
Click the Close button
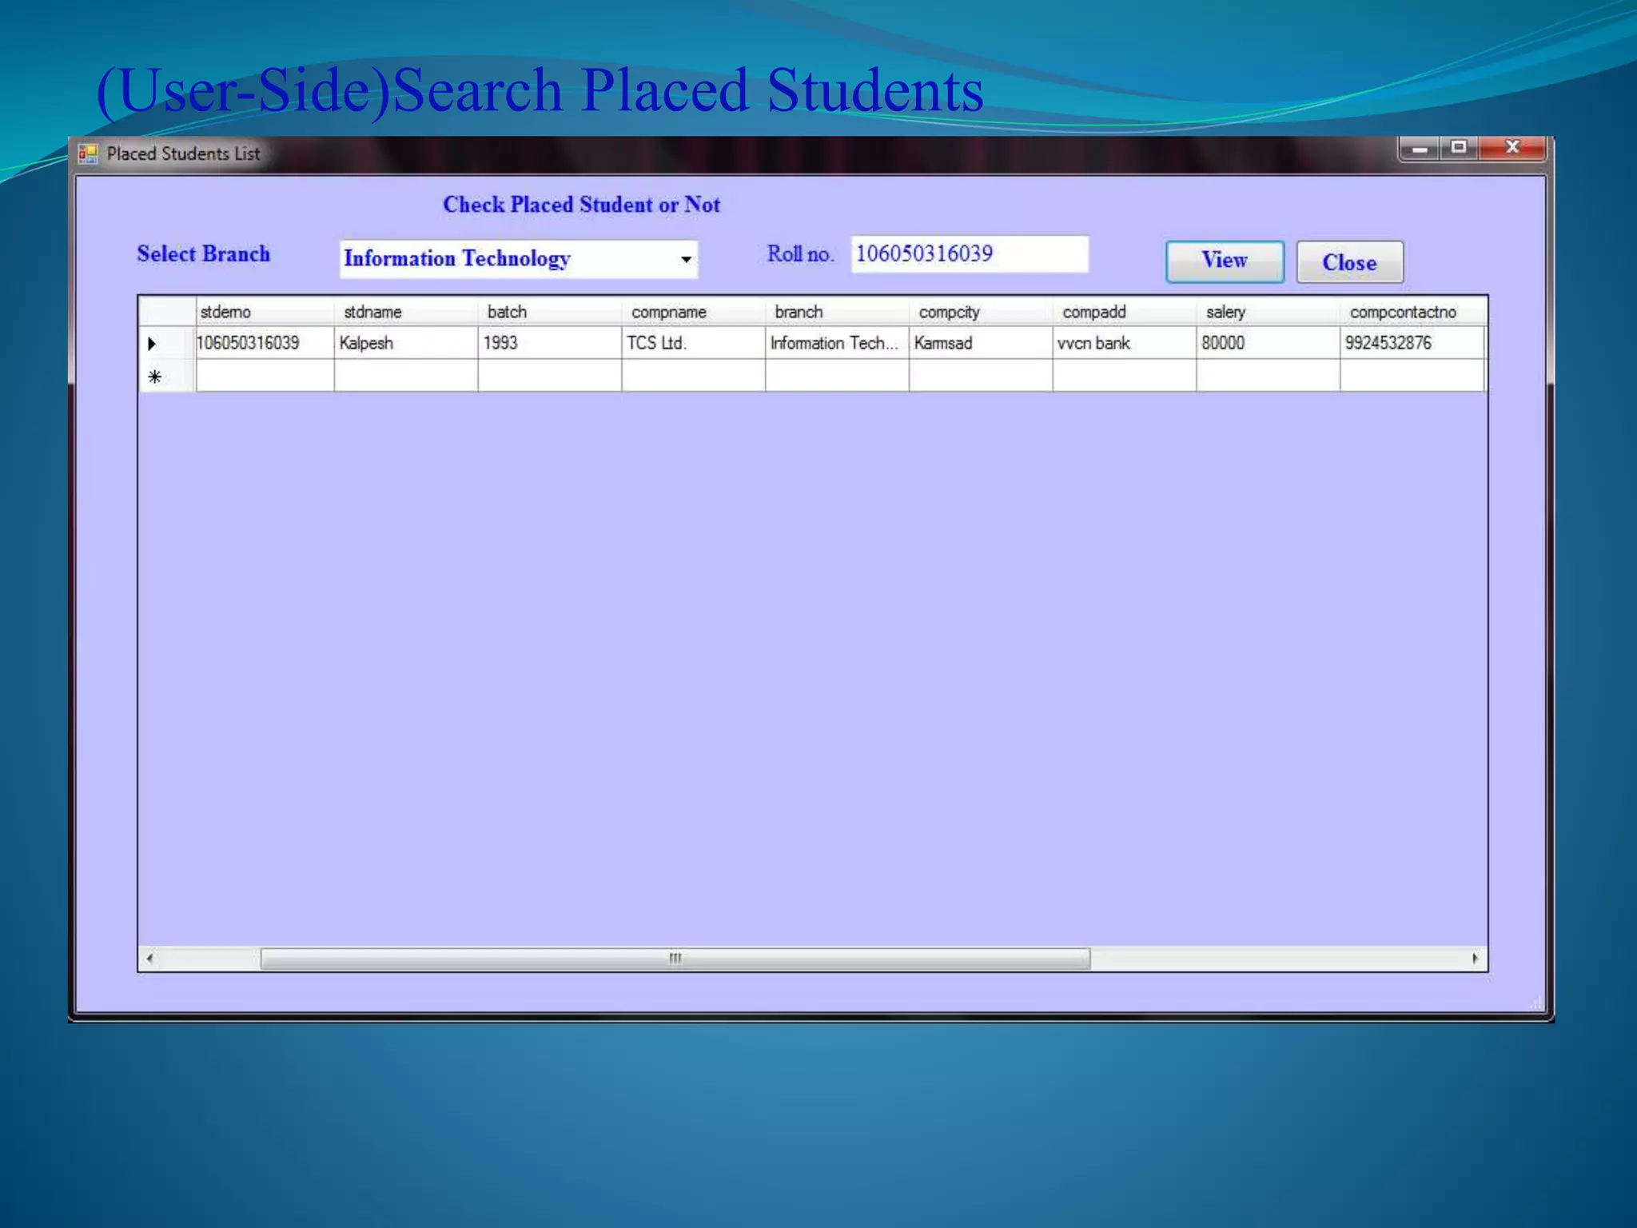point(1349,262)
